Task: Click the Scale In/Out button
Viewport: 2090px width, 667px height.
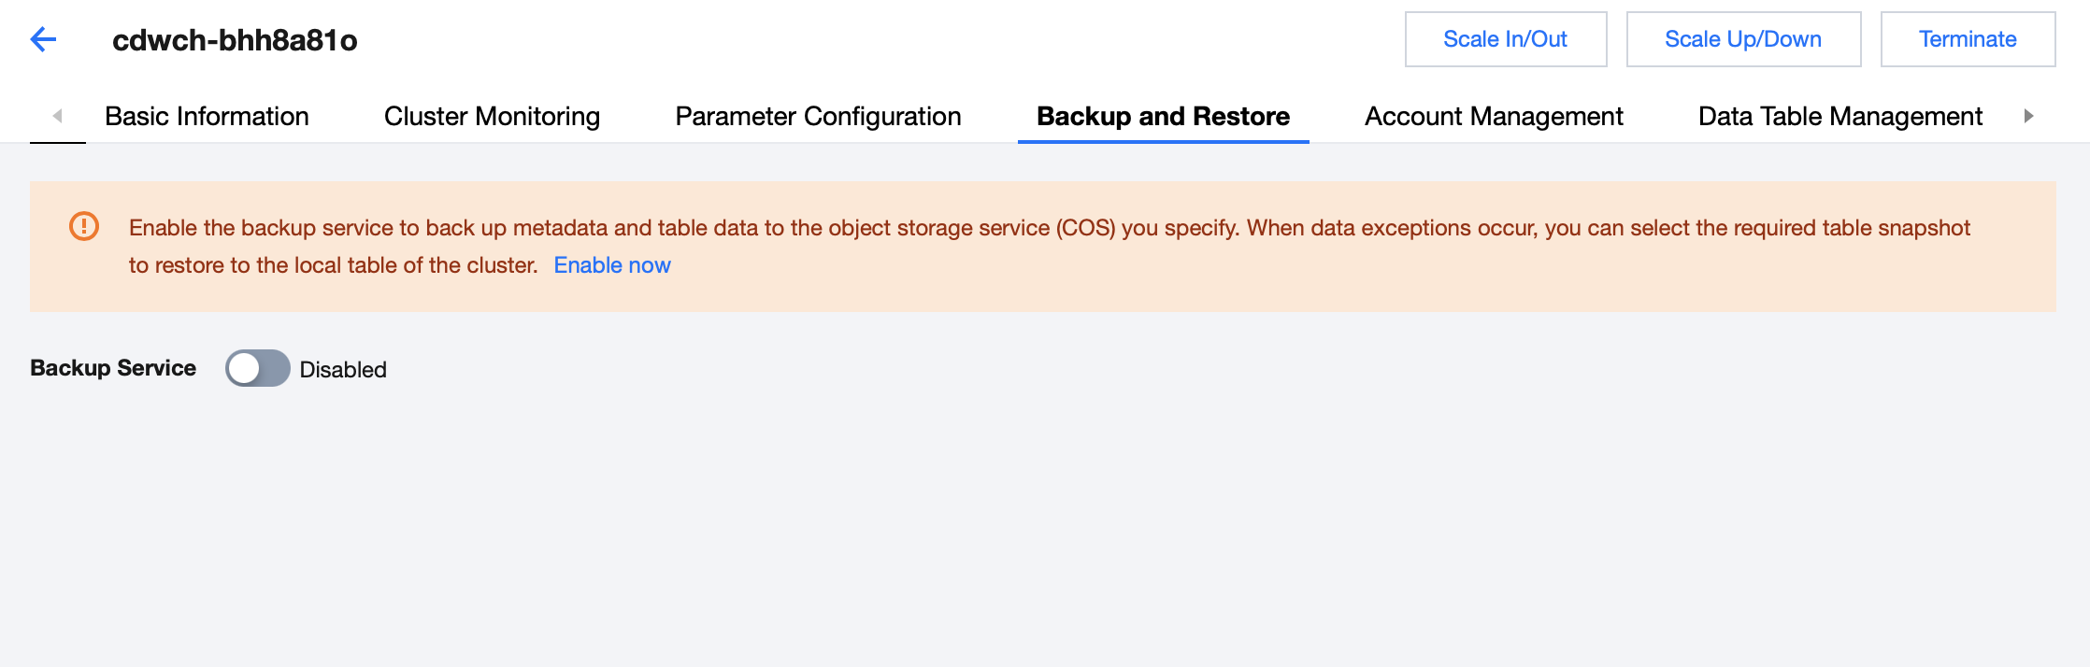Action: point(1505,39)
